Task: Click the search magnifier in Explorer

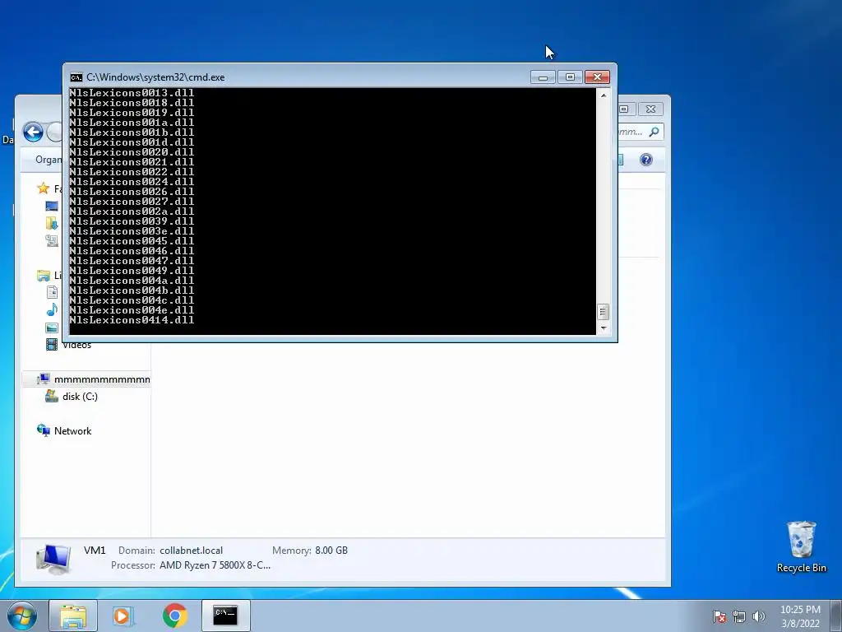Action: coord(654,132)
